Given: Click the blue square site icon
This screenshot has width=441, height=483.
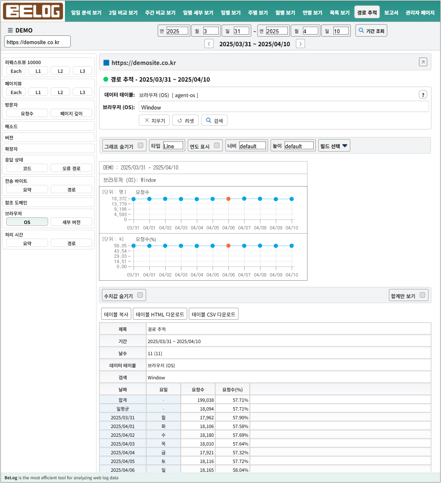Looking at the screenshot, I should pos(107,63).
